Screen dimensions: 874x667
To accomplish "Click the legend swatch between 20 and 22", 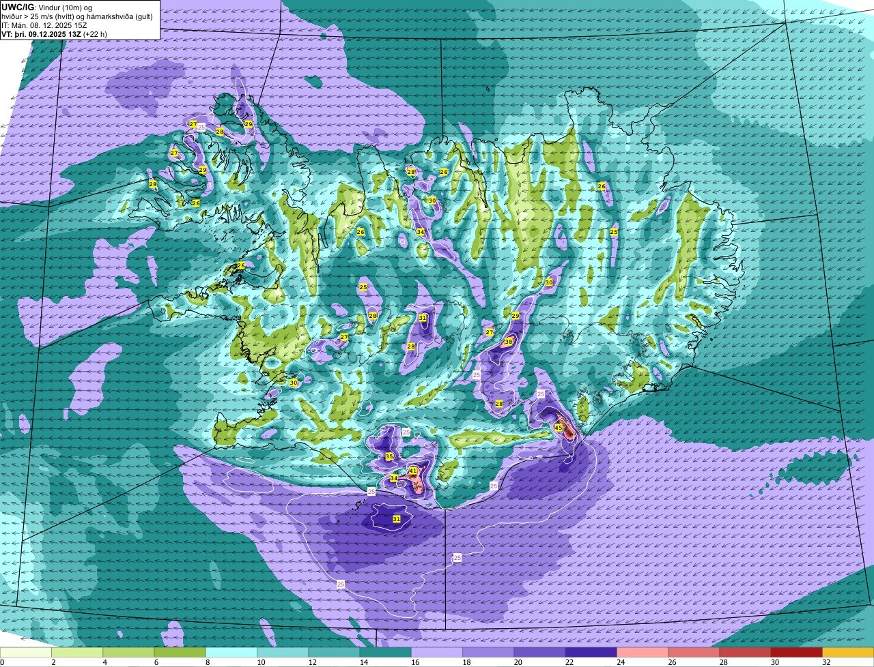I will (539, 653).
